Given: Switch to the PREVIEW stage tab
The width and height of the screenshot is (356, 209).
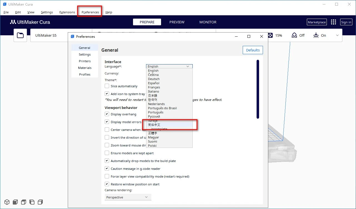Looking at the screenshot, I should coord(177,22).
